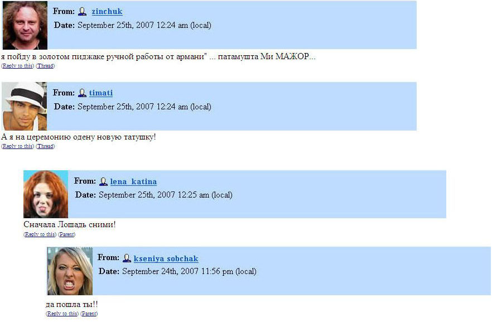Reply to this under kseniya_sobchak's comment
492x336 pixels.
pos(62,313)
